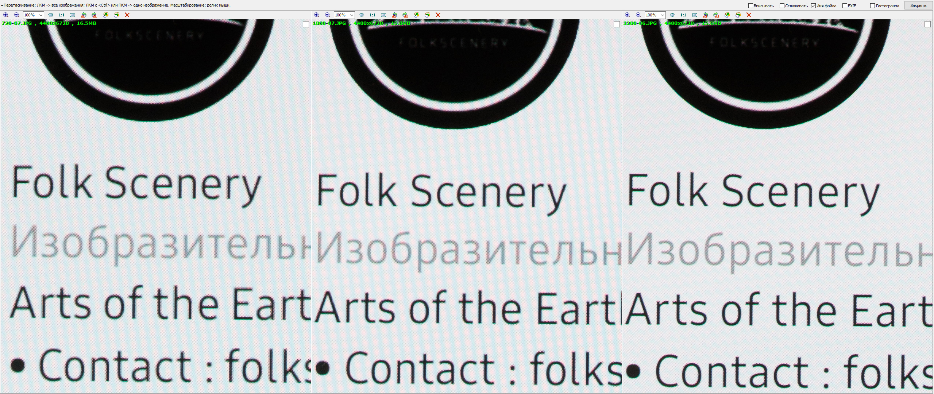Uncheck the Имя файла option
The image size is (934, 394).
(x=813, y=6)
